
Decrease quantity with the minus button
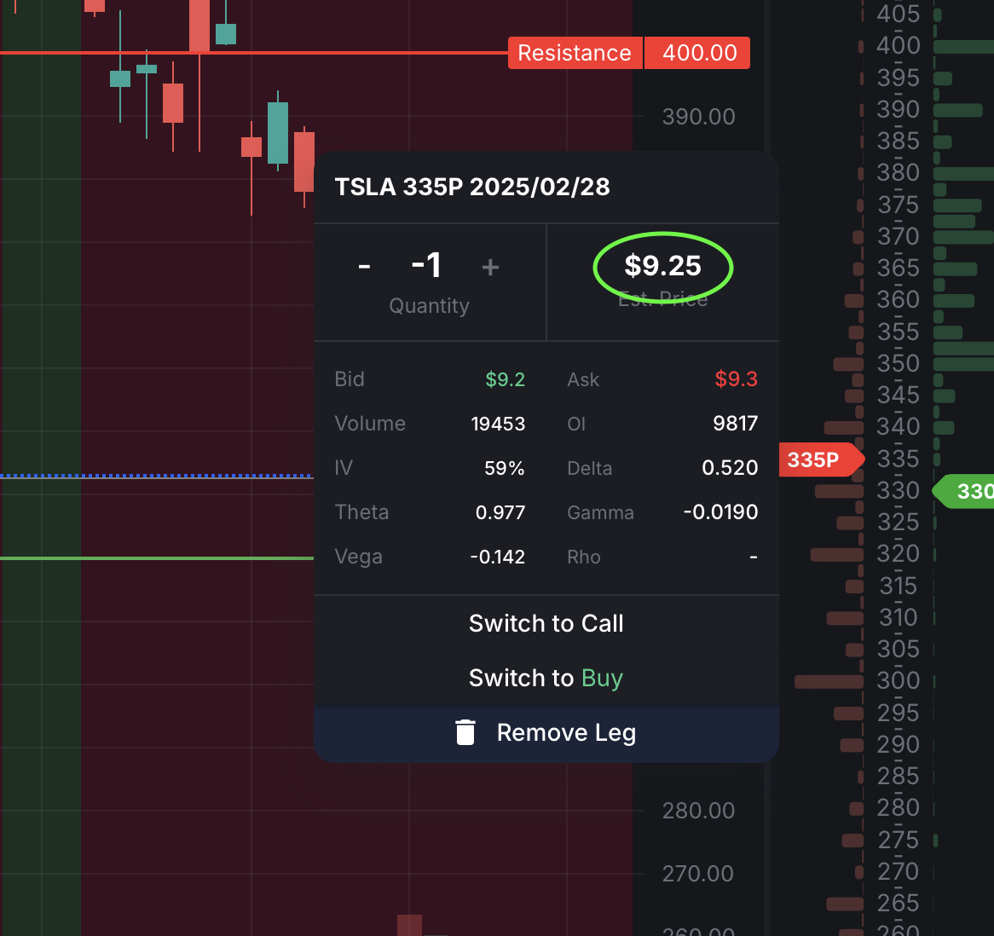click(x=364, y=266)
